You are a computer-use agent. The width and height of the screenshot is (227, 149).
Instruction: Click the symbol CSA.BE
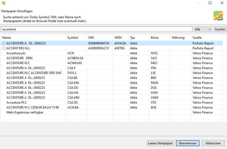(72, 78)
